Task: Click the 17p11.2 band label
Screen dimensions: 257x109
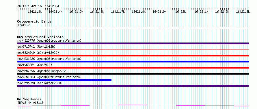Action: tap(24, 25)
